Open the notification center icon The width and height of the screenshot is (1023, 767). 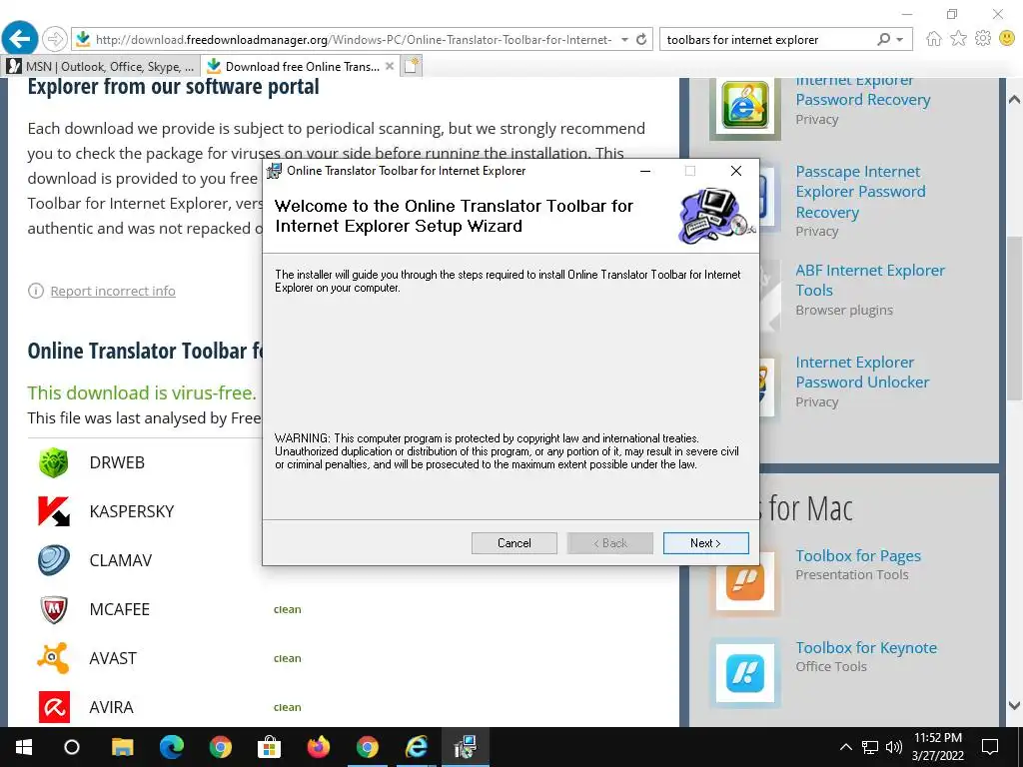coord(990,747)
